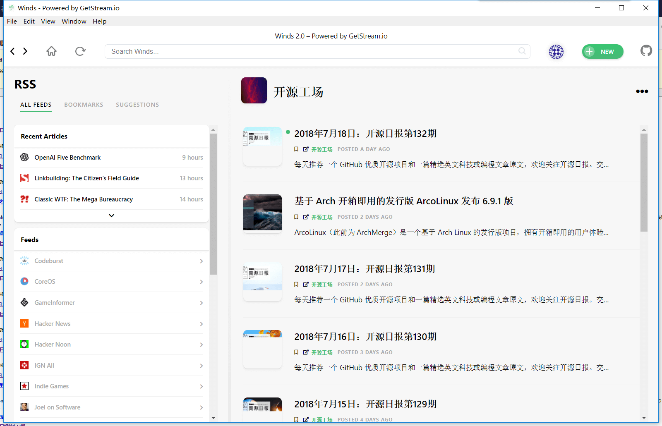Click the article list vertical scrollbar
The width and height of the screenshot is (662, 426).
tap(644, 182)
